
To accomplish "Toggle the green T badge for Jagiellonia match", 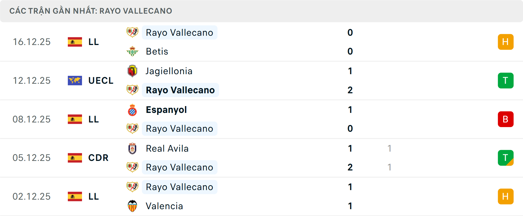I will point(506,80).
